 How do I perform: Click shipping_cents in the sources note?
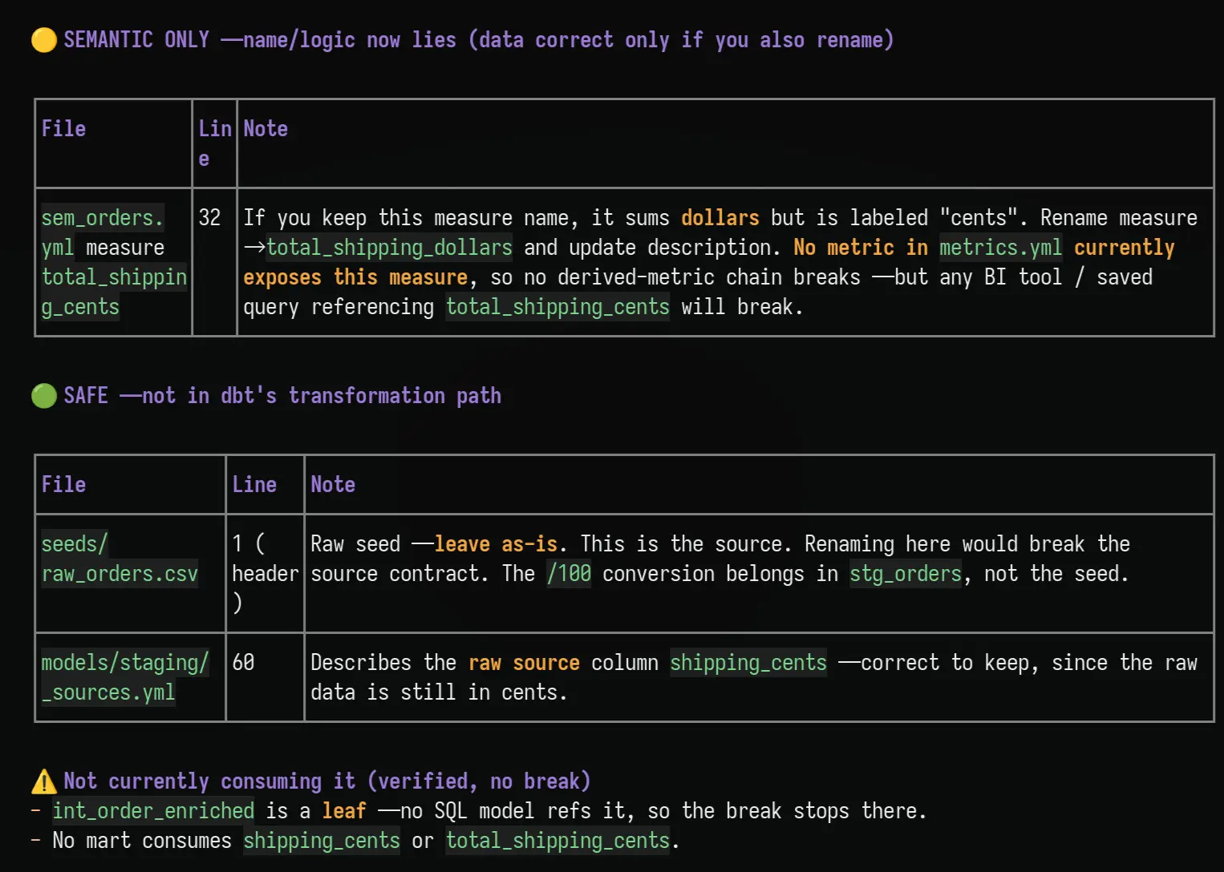point(748,663)
